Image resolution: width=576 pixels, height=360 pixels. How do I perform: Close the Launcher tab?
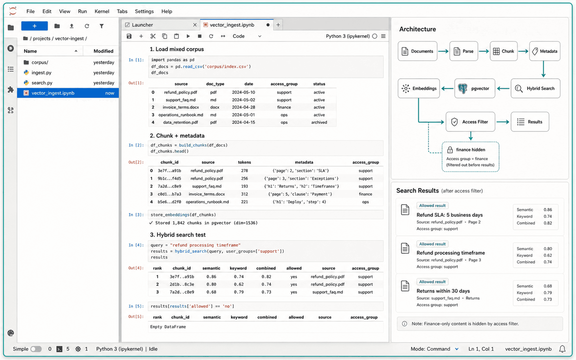click(195, 25)
